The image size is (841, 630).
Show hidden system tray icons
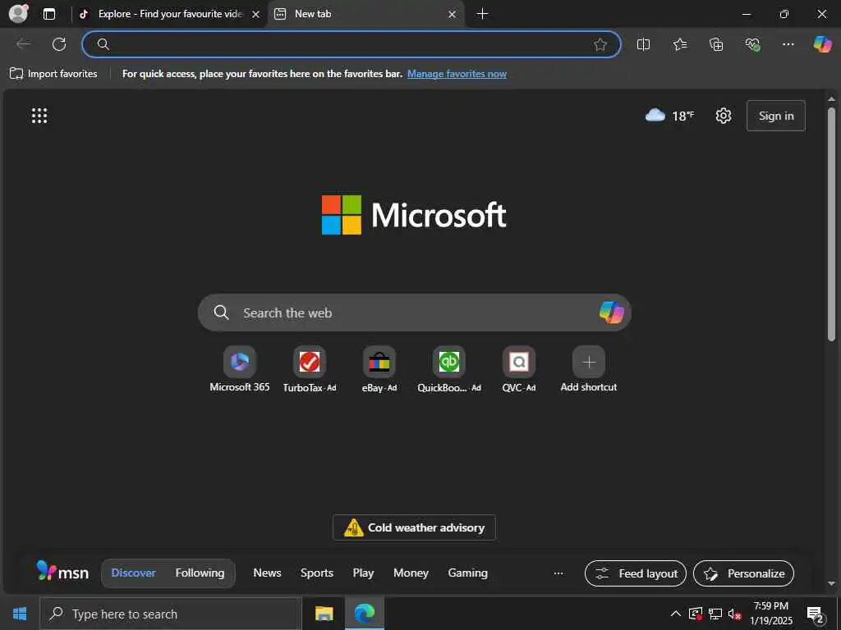676,614
